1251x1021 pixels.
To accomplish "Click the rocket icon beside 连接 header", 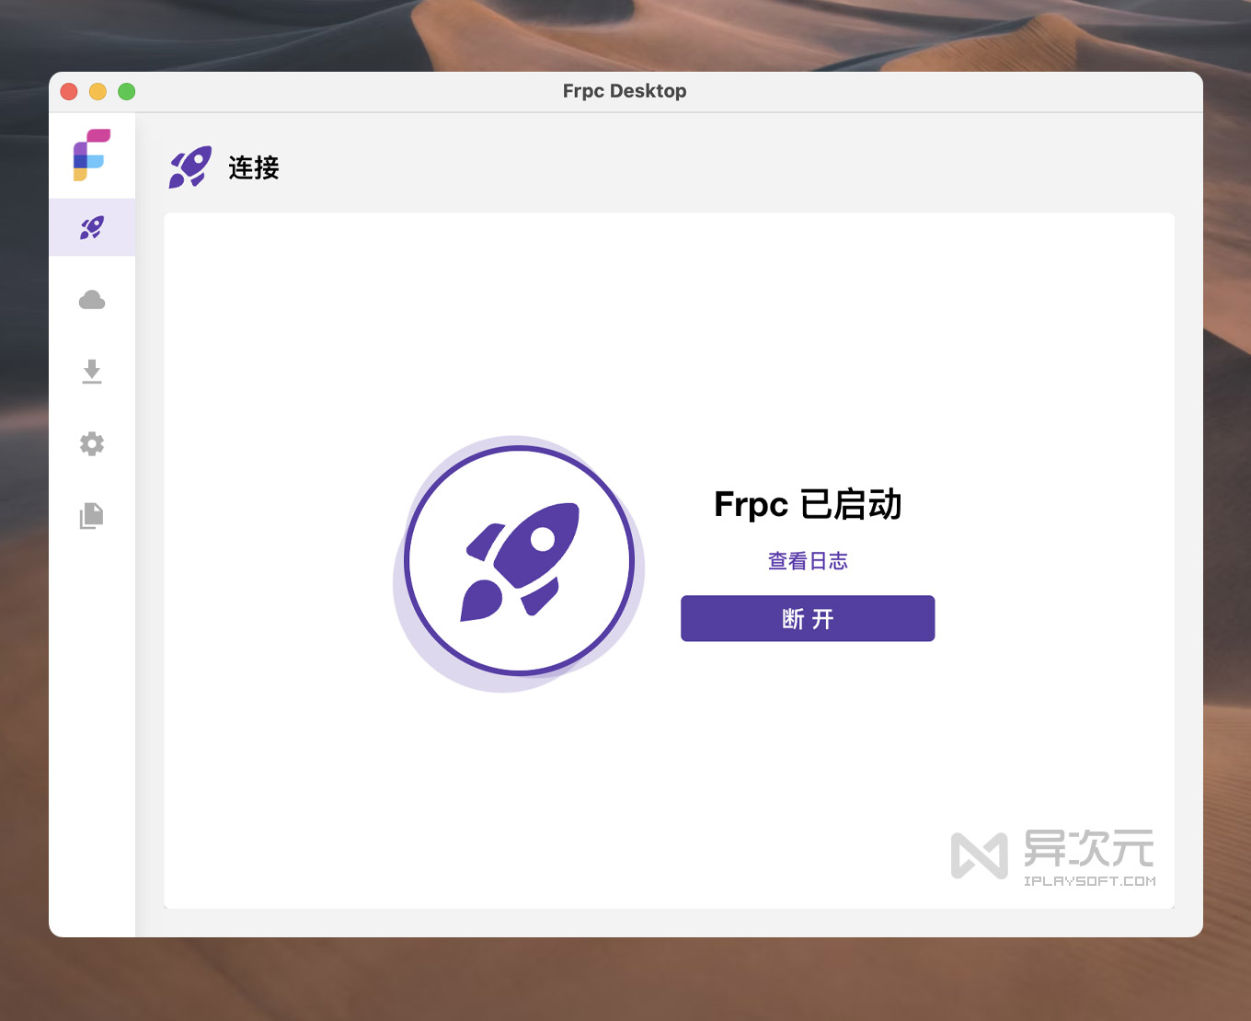I will point(189,168).
